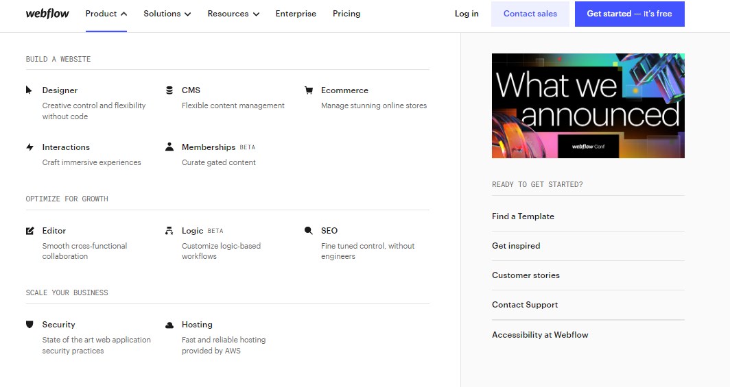Click 'State of the art web application' text

(96, 340)
